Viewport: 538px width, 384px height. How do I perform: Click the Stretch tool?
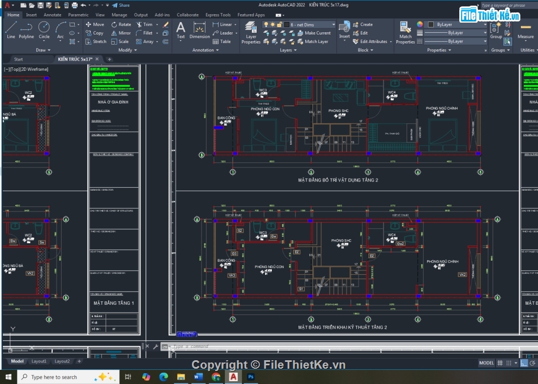tap(96, 41)
